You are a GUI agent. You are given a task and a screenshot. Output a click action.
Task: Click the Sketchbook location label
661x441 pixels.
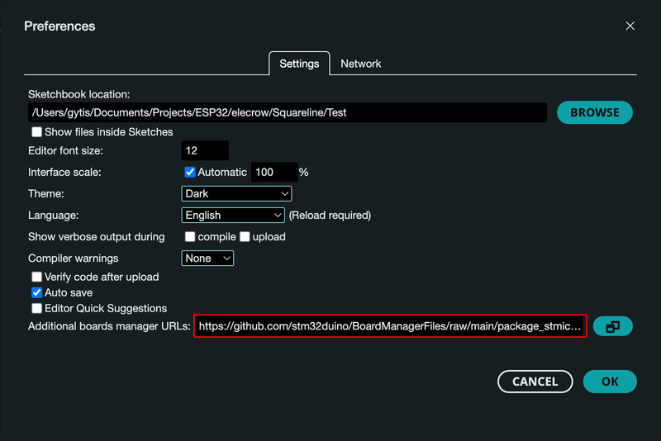(x=78, y=94)
